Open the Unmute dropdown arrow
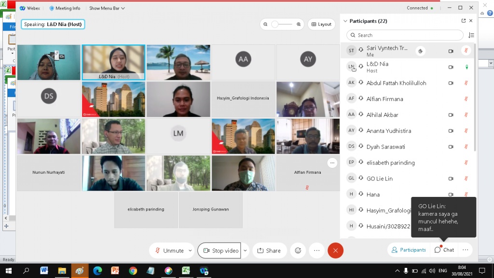Image resolution: width=494 pixels, height=278 pixels. click(190, 250)
